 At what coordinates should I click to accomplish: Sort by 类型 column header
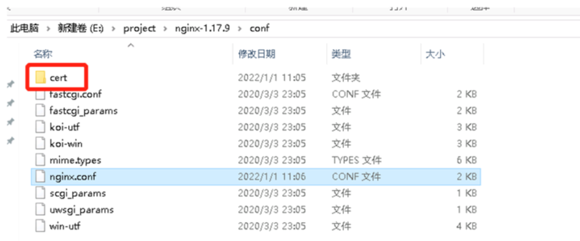pyautogui.click(x=341, y=55)
